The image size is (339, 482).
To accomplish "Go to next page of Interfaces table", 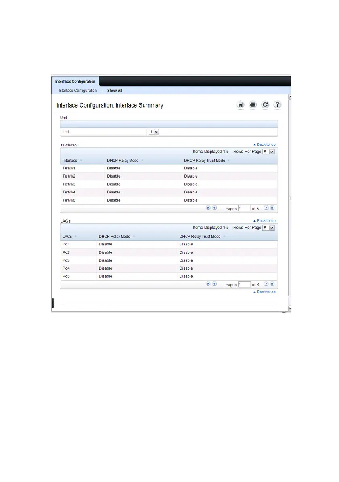I will pyautogui.click(x=266, y=208).
